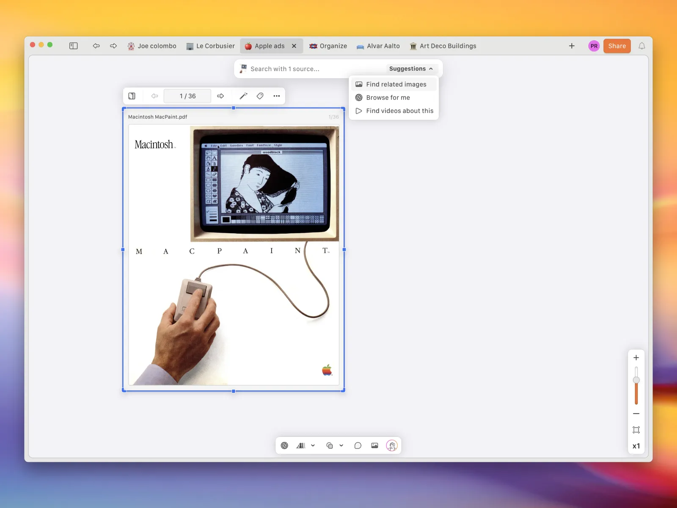677x508 pixels.
Task: Click the notifications bell icon
Action: 642,46
